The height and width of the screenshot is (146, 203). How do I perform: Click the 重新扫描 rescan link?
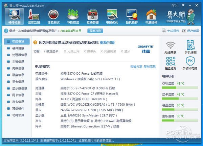pos(107,42)
